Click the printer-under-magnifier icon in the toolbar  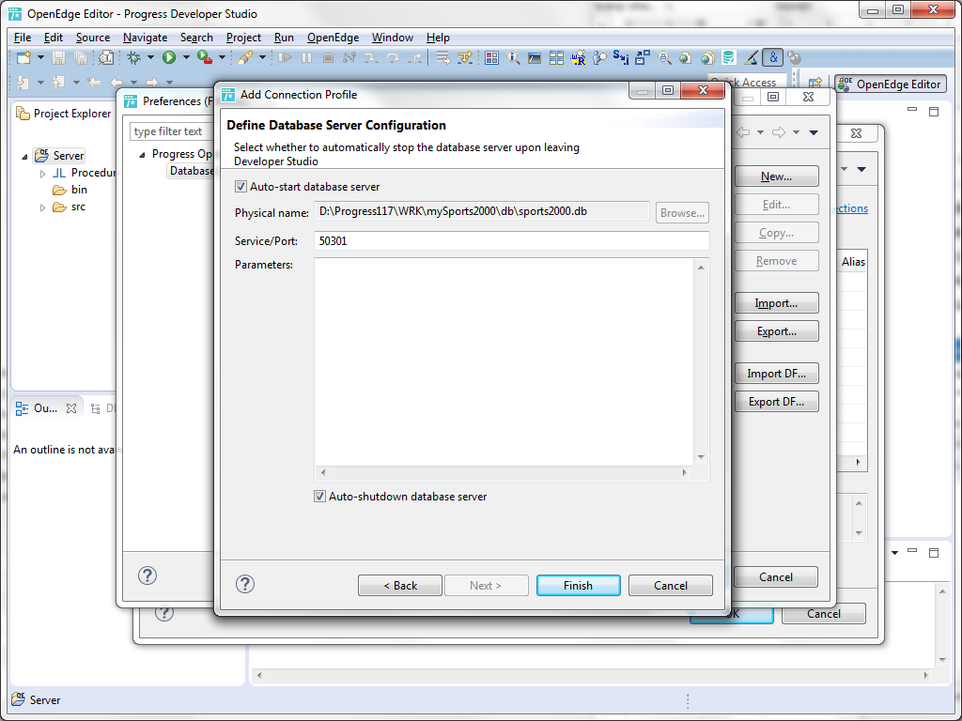664,57
